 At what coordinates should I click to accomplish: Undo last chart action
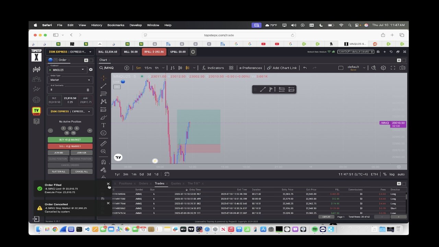pyautogui.click(x=305, y=68)
